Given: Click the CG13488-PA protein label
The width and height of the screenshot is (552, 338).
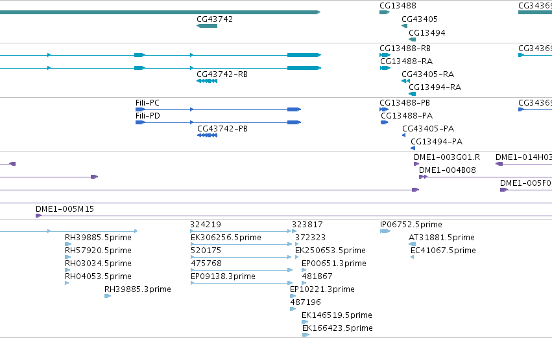Looking at the screenshot, I should (x=407, y=116).
